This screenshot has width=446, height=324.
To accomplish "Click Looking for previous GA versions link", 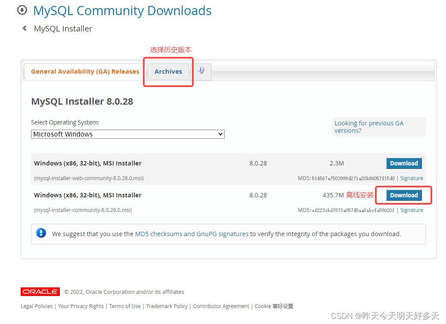I will coord(369,127).
